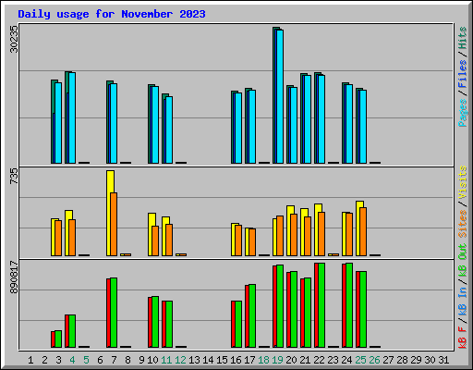473x370 pixels.
Task: Click the day 22 green kB bar
Action: [x=321, y=305]
